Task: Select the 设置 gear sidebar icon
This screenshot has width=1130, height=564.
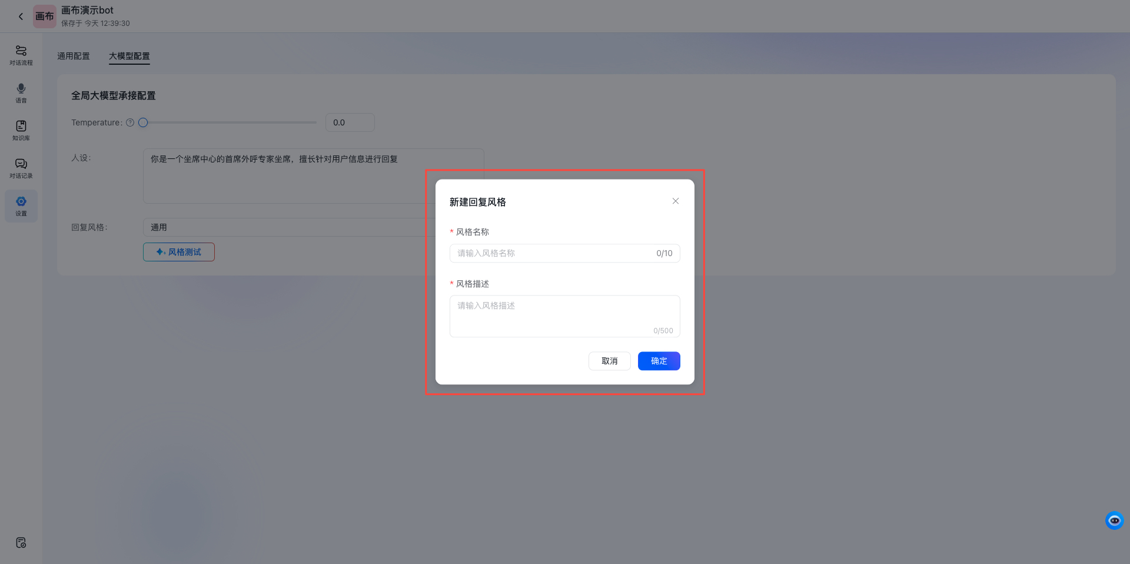Action: click(x=21, y=205)
